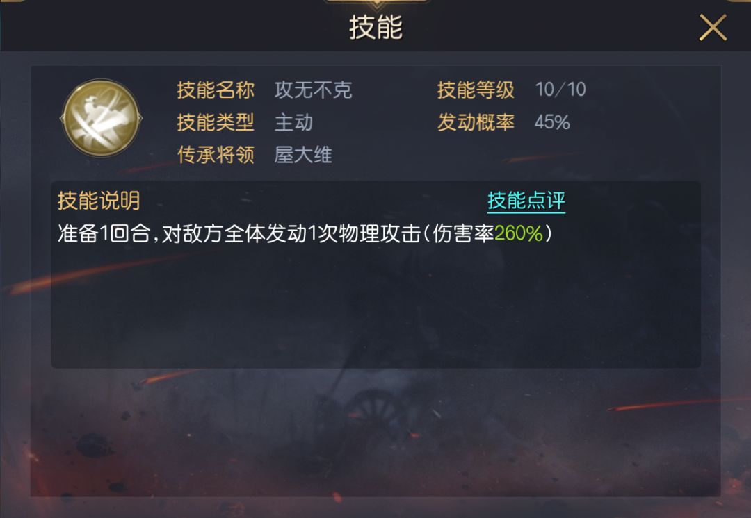Viewport: 751px width, 518px height.
Task: Select the 技能等级 label
Action: point(476,90)
